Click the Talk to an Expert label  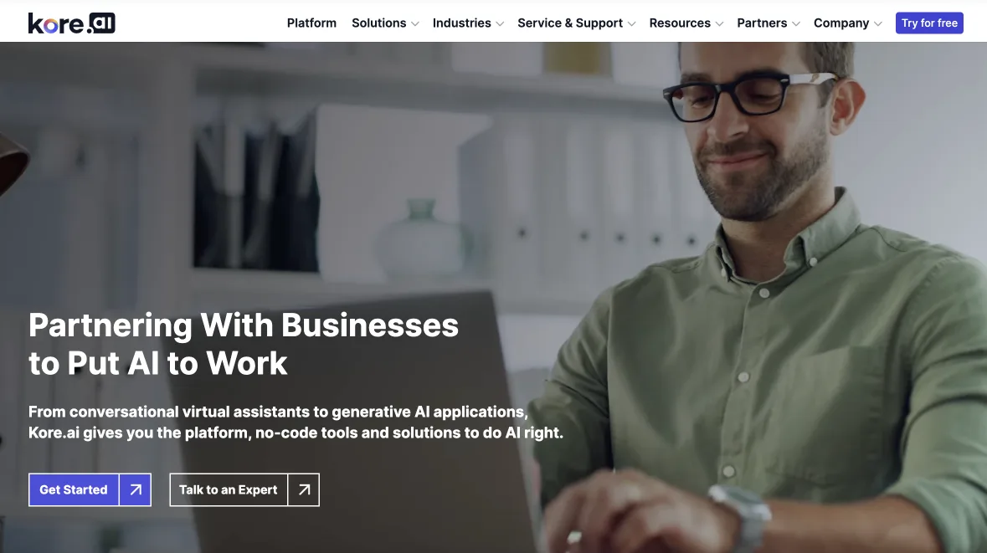(x=228, y=489)
